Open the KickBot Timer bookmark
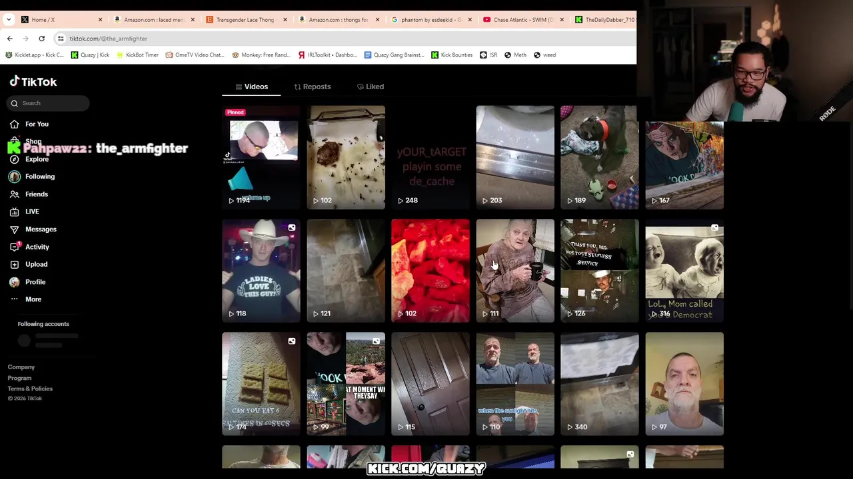Viewport: 853px width, 479px height. [137, 55]
